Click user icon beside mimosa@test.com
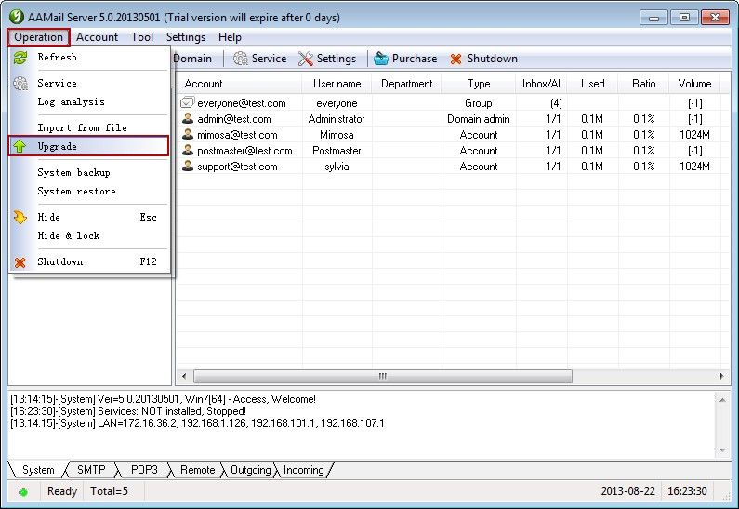The image size is (739, 509). click(188, 134)
